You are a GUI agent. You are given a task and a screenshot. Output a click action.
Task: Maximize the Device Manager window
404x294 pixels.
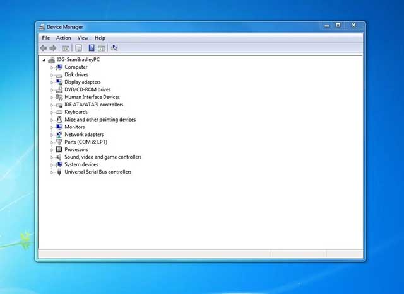pyautogui.click(x=338, y=25)
